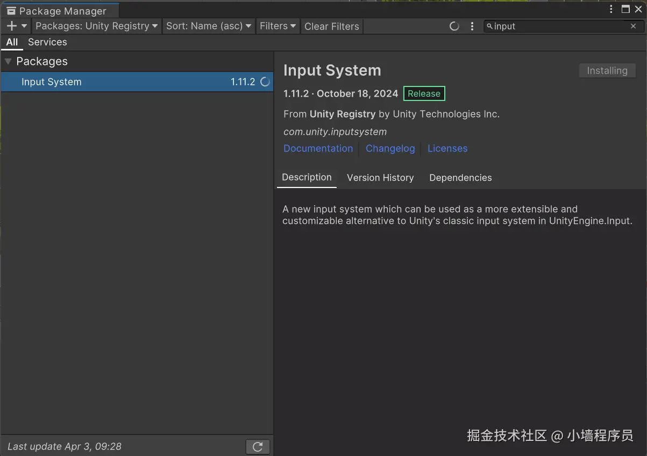Switch to the Services tab
The image size is (647, 456).
click(x=47, y=42)
